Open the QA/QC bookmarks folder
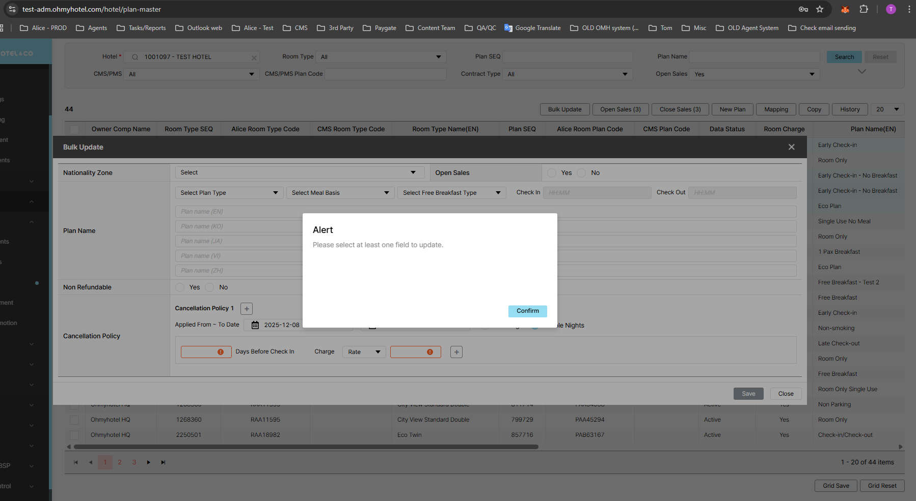The width and height of the screenshot is (916, 501). coord(480,28)
